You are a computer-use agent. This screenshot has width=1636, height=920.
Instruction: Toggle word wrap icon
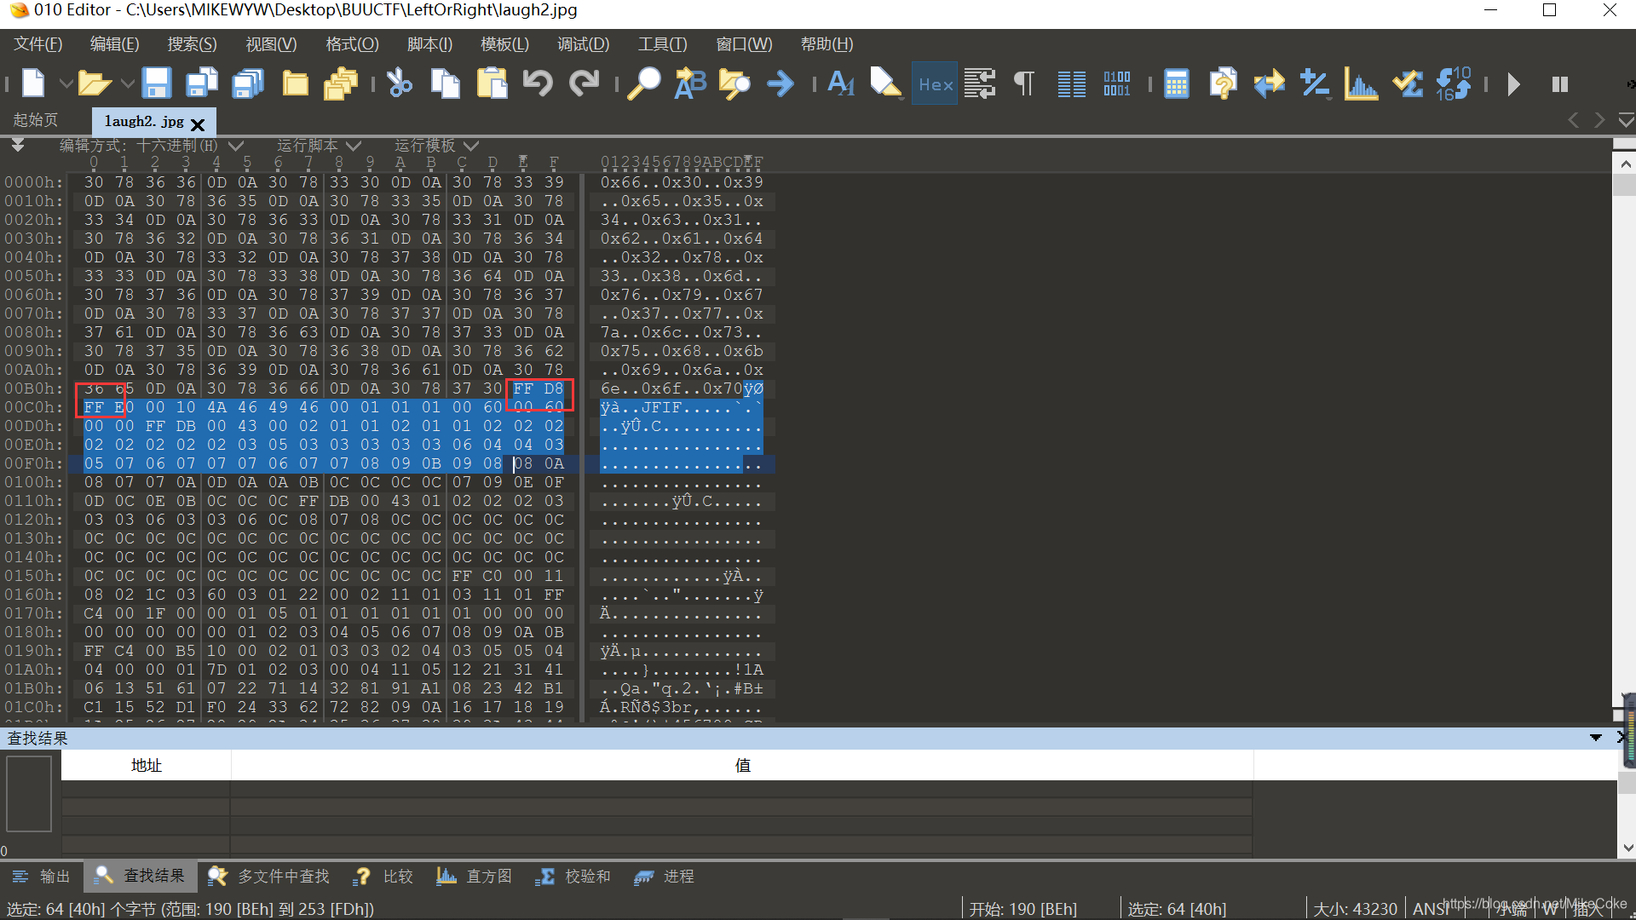point(980,83)
